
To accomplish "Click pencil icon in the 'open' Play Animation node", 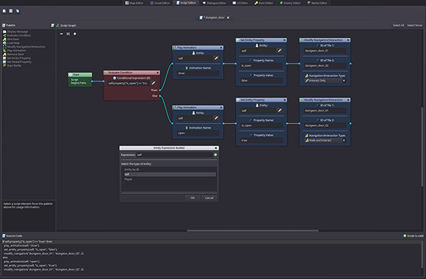I will [x=217, y=118].
